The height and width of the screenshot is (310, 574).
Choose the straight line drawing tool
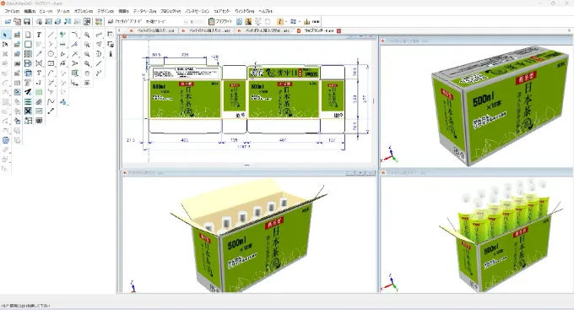click(51, 35)
